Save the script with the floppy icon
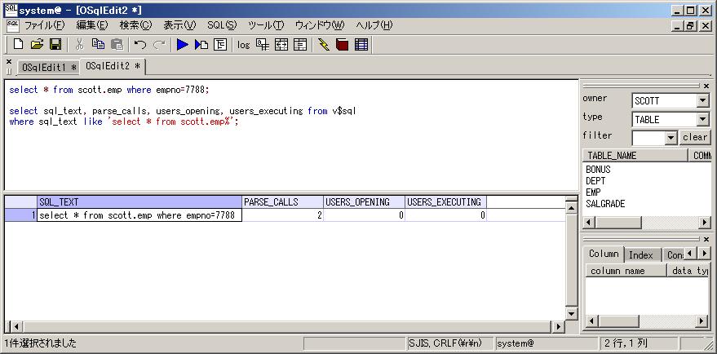 55,45
